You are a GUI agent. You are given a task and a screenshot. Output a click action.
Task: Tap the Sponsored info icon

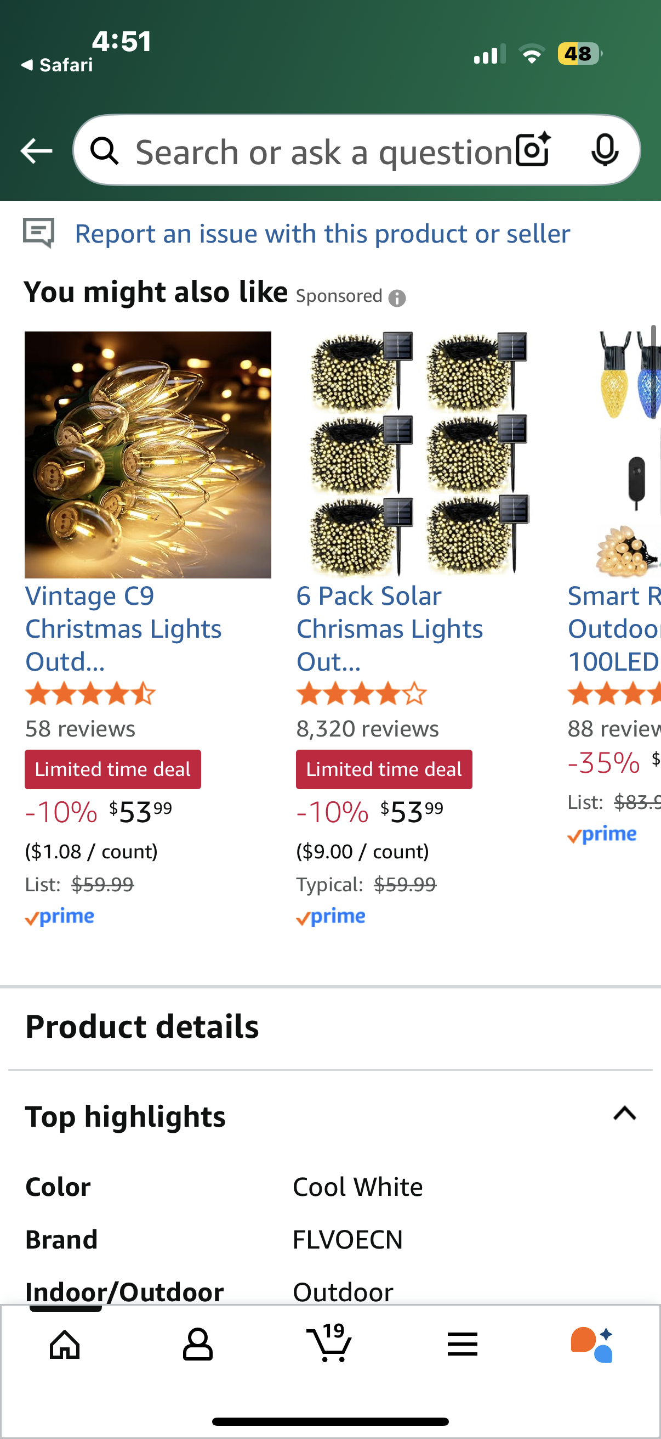(397, 299)
